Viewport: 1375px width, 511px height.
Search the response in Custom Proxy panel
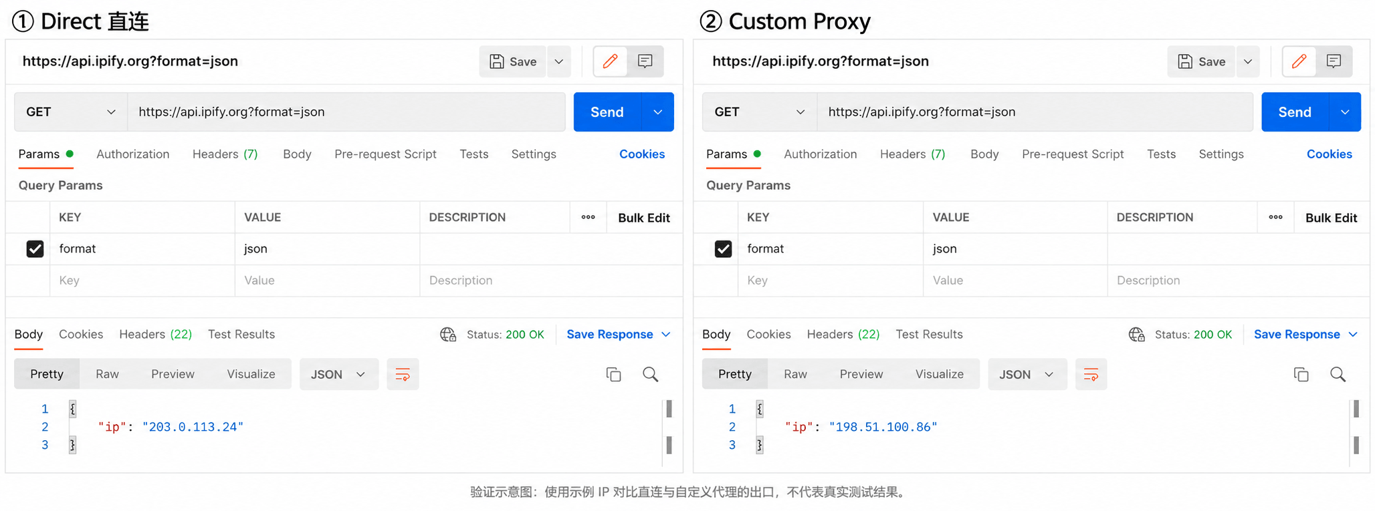pyautogui.click(x=1338, y=374)
